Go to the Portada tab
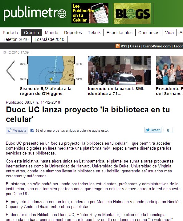Viewport: 183px width, 221px height. 10,33
